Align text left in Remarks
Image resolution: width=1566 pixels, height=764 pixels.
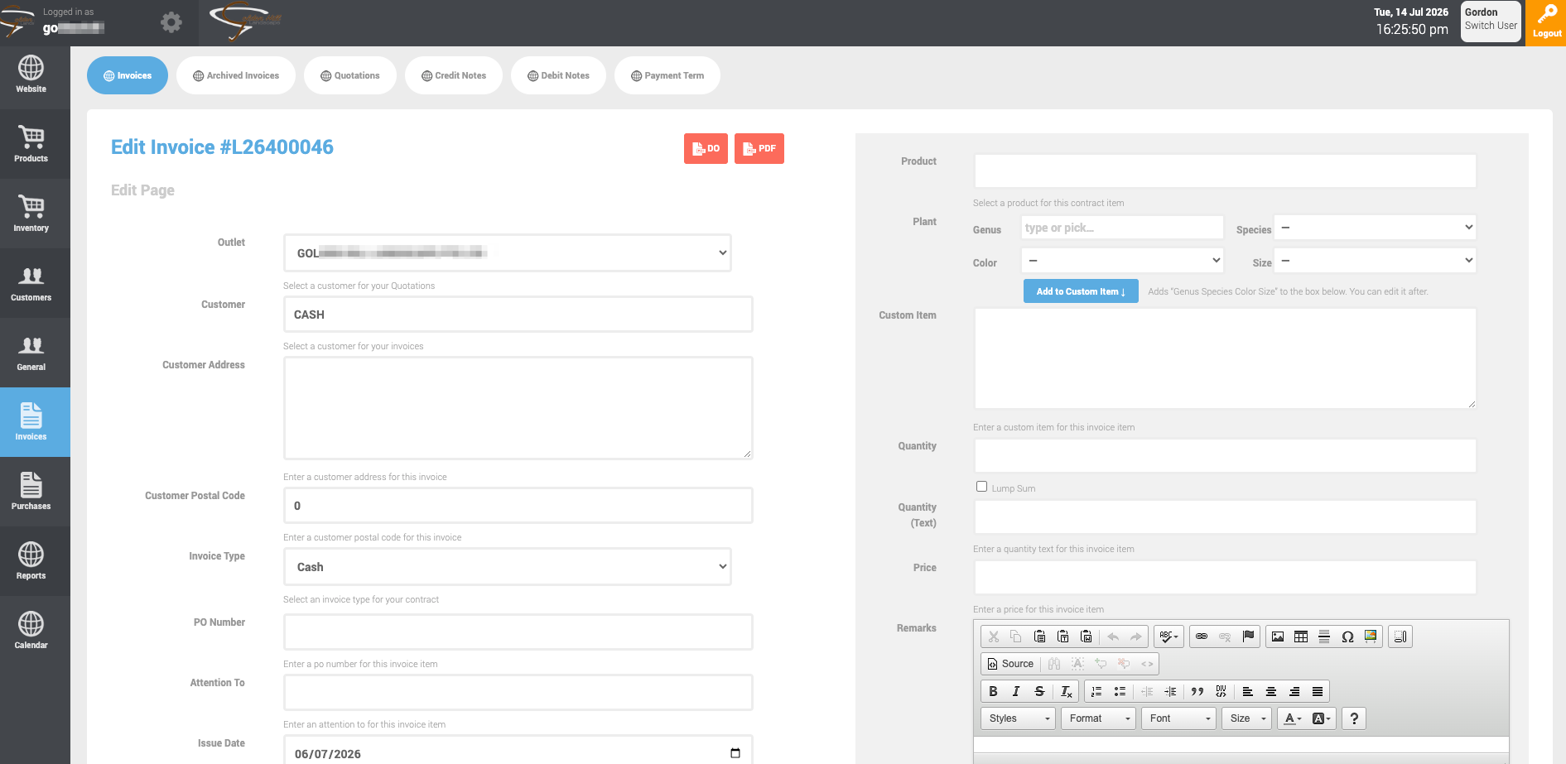[1248, 691]
